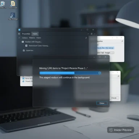Close the move progress dialog with X

click(105, 57)
